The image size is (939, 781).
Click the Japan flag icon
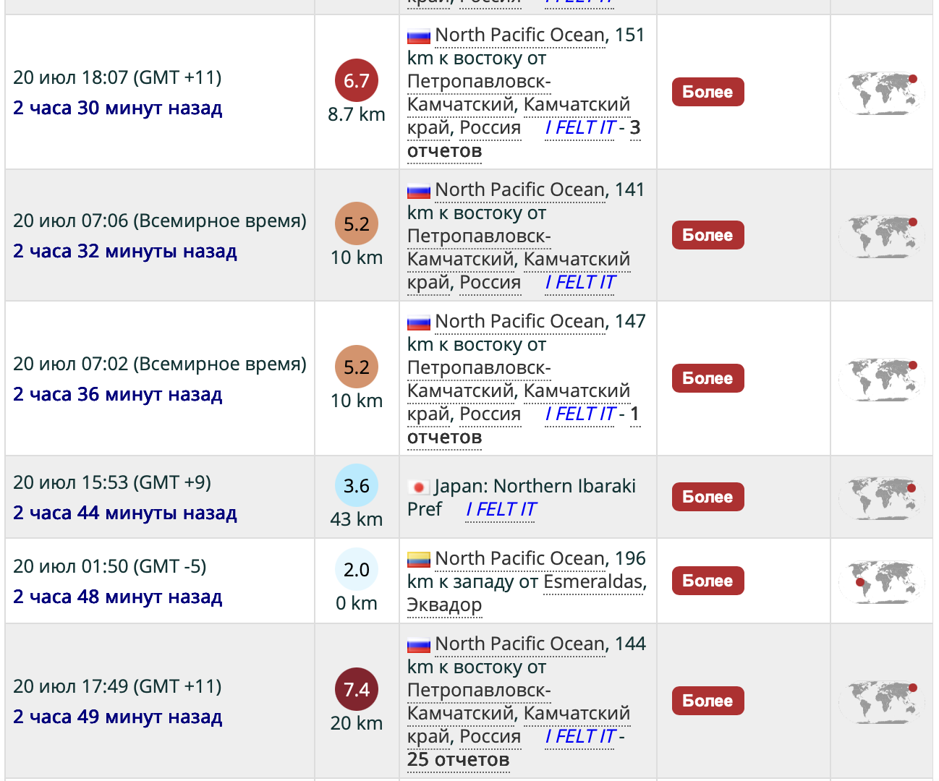point(418,487)
